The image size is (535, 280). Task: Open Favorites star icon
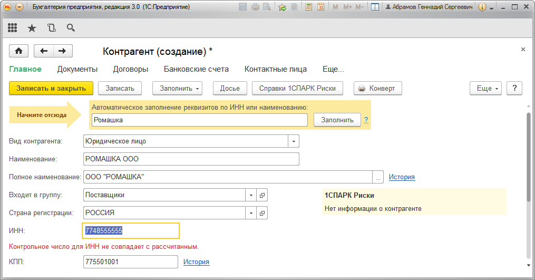(x=32, y=28)
